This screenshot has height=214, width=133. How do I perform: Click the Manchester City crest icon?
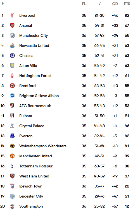pyautogui.click(x=12, y=35)
